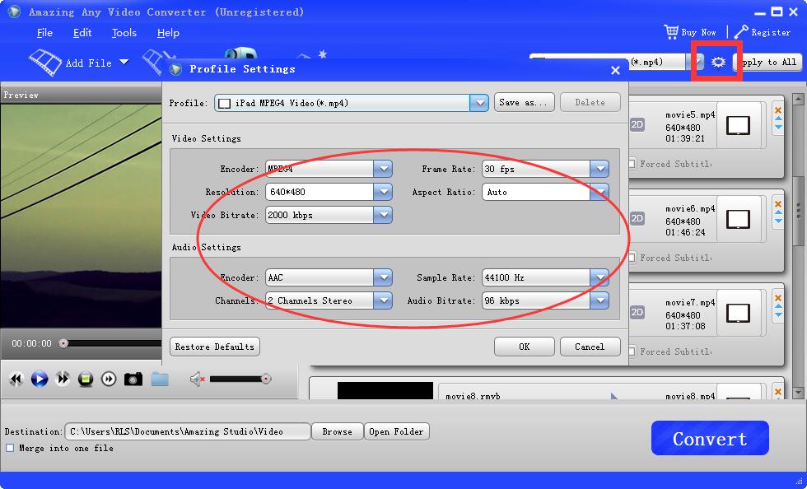Click the 2D badge on movie6.mp4
Viewport: 807px width, 489px height.
pyautogui.click(x=637, y=218)
